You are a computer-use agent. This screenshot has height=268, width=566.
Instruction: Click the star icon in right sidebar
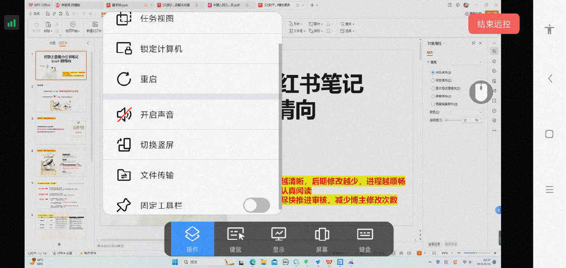tap(494, 61)
